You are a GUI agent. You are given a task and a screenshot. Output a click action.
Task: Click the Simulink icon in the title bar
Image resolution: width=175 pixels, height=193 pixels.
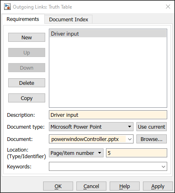7,7
